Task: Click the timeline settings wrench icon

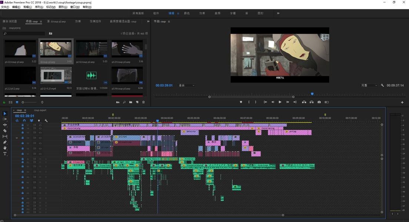Action: coord(46,121)
